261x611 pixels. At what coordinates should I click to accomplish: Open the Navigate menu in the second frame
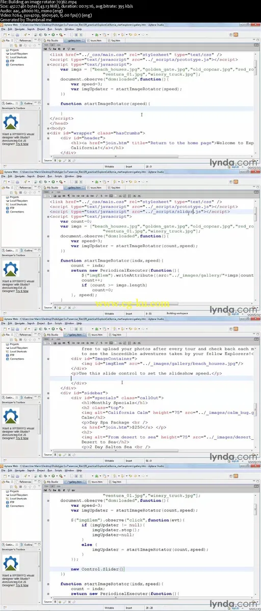(19, 176)
